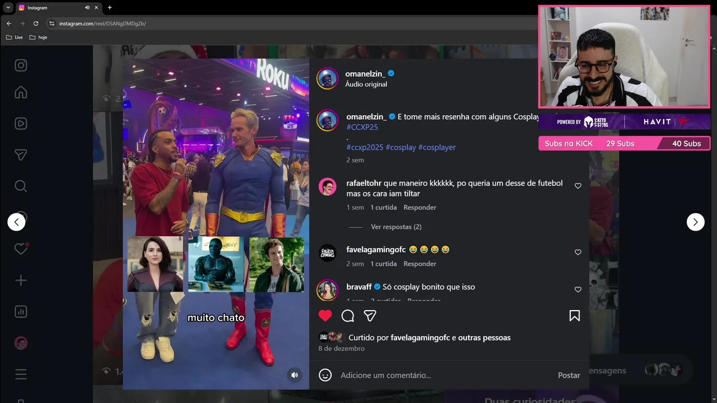Screen dimensions: 717x403
Task: Like bravaff's comment
Action: pyautogui.click(x=578, y=290)
